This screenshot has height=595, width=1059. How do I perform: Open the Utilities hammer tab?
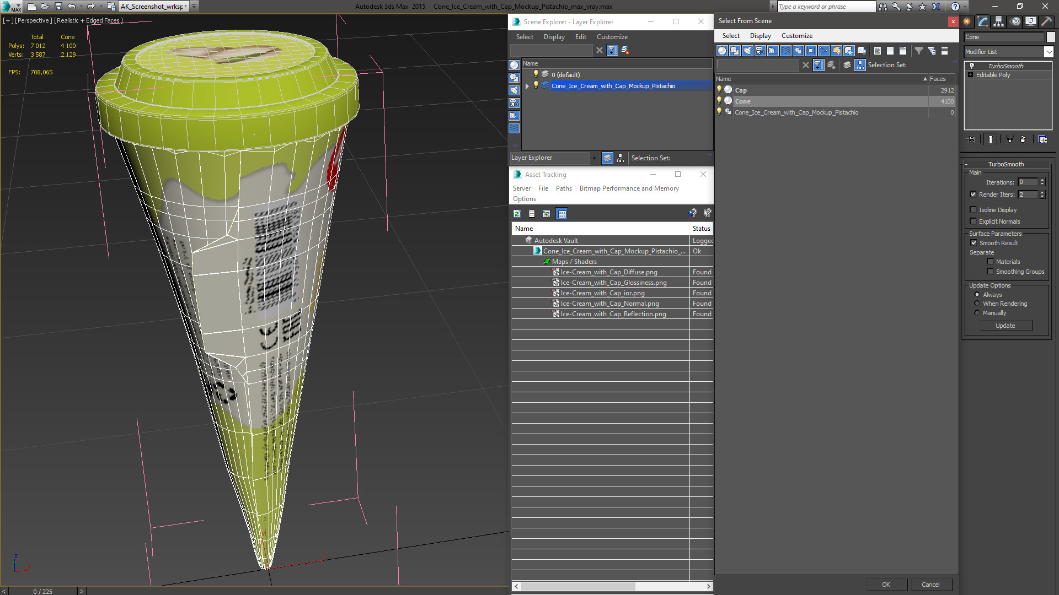pos(1046,21)
